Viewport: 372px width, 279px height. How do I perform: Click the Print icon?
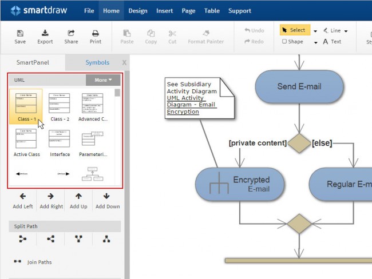click(96, 34)
